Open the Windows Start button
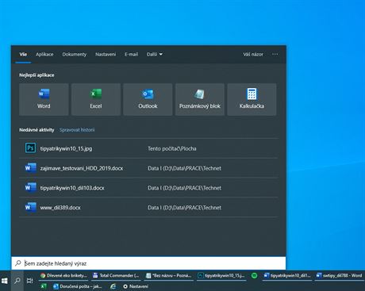Viewport: 365px width, 291px height. 5,281
